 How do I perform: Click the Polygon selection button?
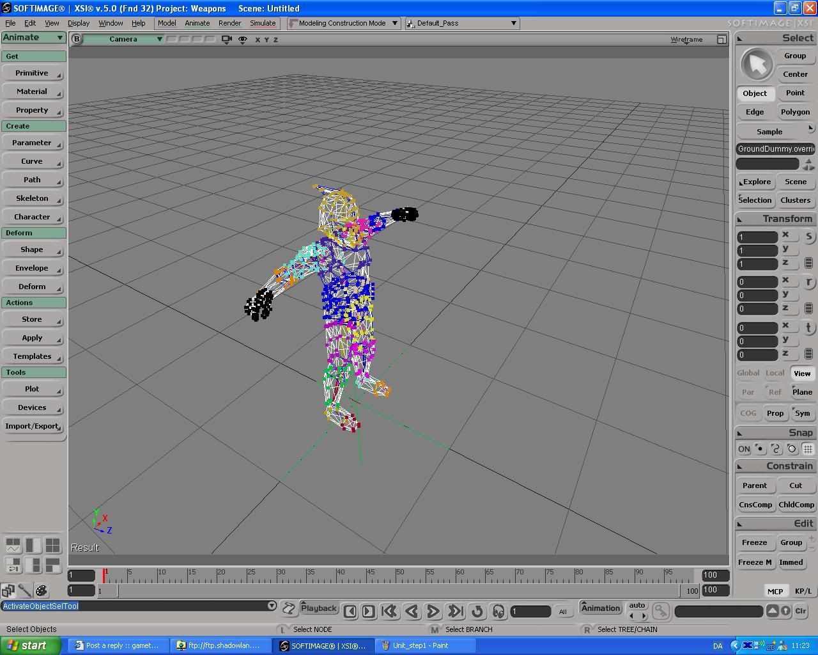click(795, 112)
